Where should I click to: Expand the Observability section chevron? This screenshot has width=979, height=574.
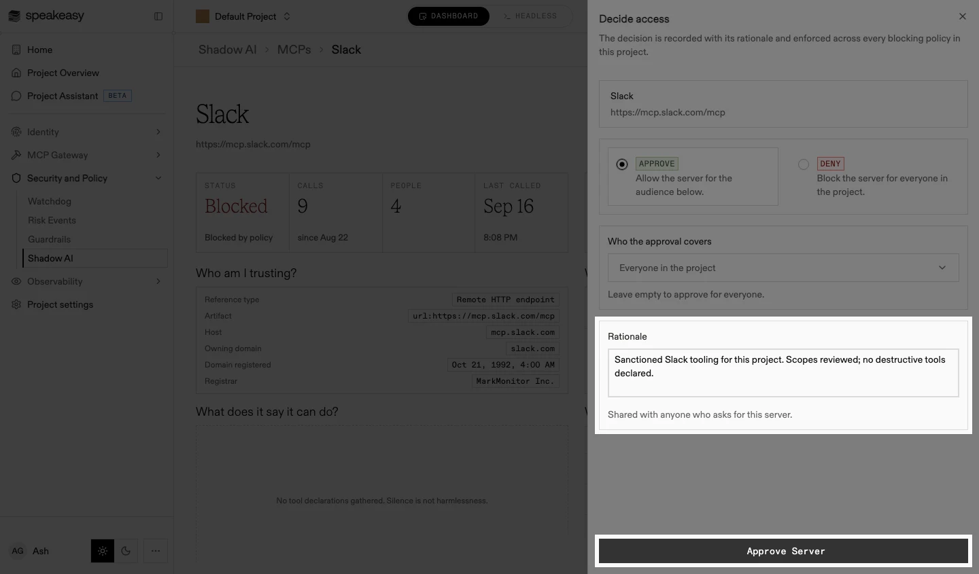point(158,281)
